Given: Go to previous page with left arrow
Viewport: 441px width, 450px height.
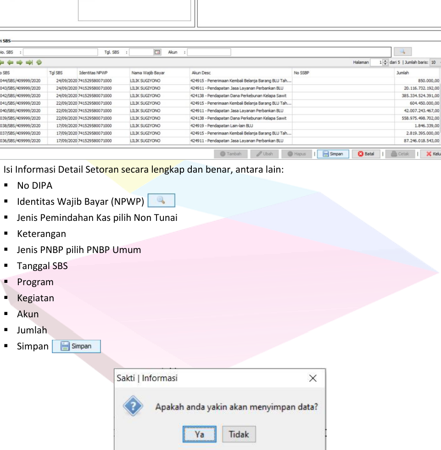Looking at the screenshot, I should click(x=11, y=62).
